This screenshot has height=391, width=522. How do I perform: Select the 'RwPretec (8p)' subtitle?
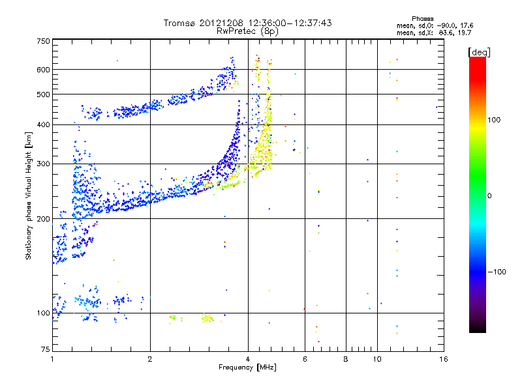[247, 31]
